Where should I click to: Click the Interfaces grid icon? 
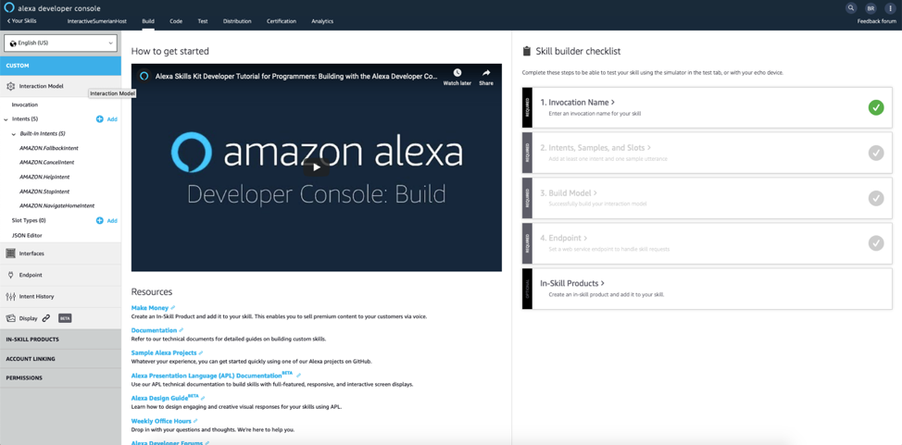coord(10,253)
